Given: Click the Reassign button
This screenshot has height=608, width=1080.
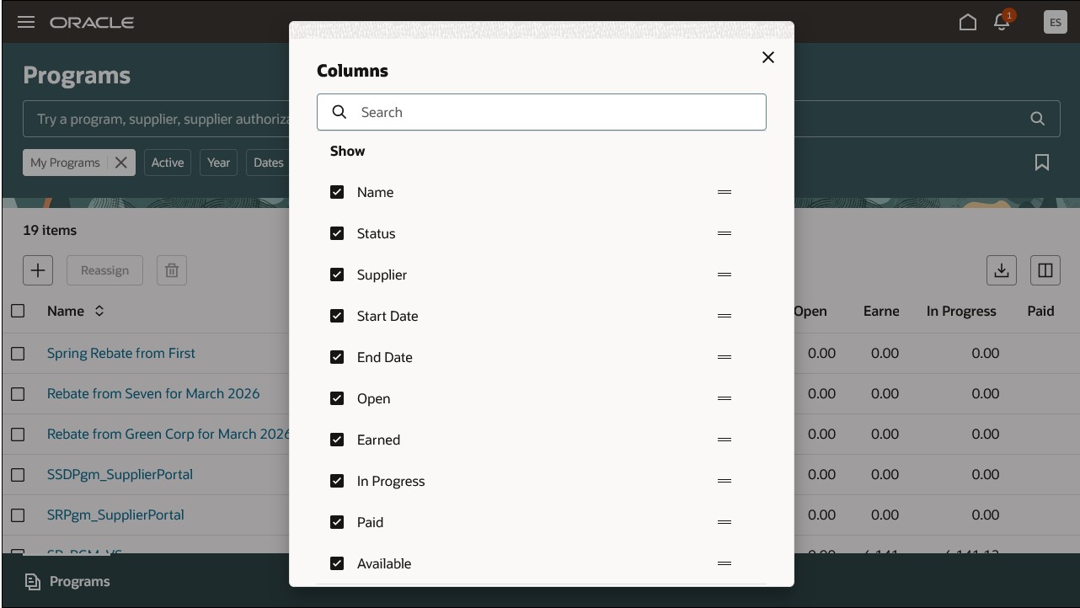Looking at the screenshot, I should (104, 269).
